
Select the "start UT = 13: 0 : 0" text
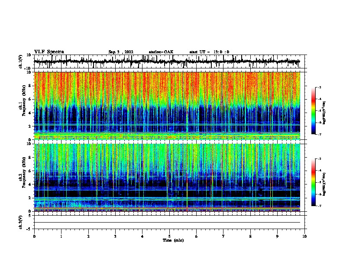tap(209, 52)
